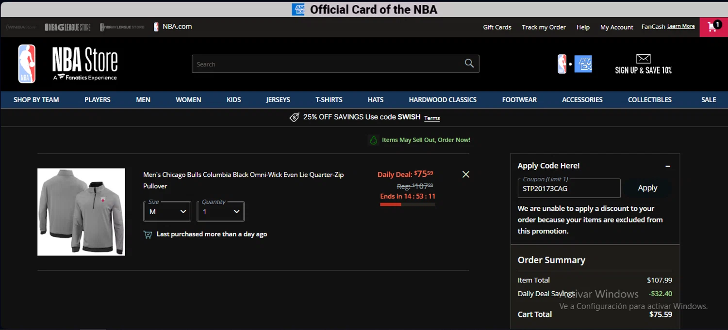Click the NBA Amex partner logo
Viewport: 728px width, 330px height.
pyautogui.click(x=575, y=64)
